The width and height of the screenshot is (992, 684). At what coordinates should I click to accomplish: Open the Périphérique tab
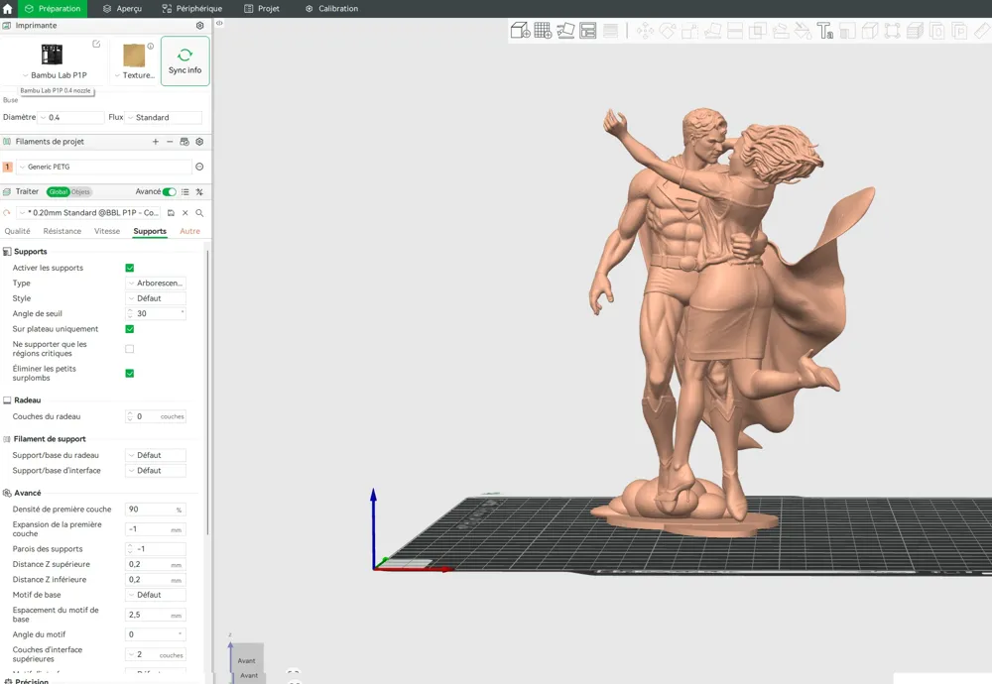tap(191, 9)
